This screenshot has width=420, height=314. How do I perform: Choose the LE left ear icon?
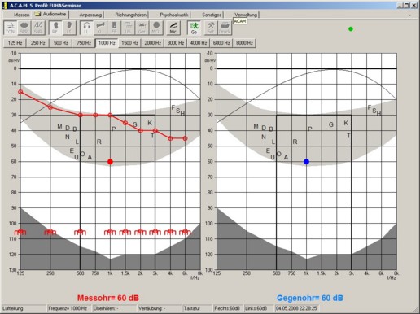(69, 28)
